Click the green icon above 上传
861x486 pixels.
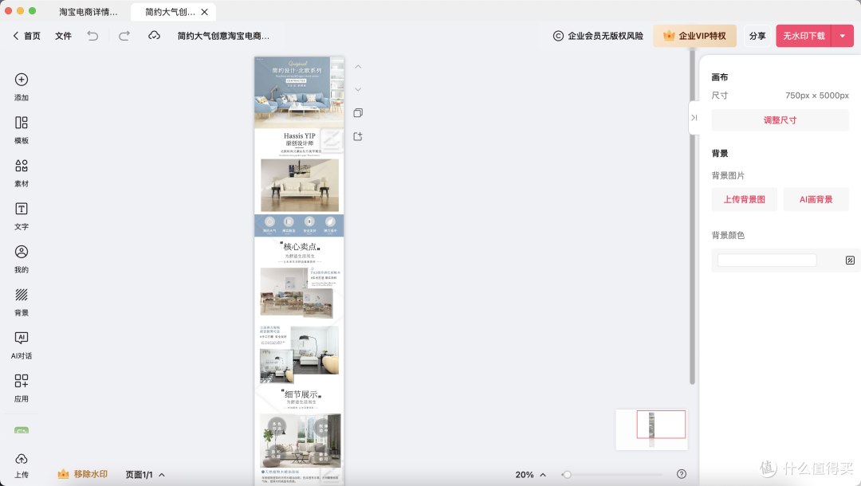point(22,430)
